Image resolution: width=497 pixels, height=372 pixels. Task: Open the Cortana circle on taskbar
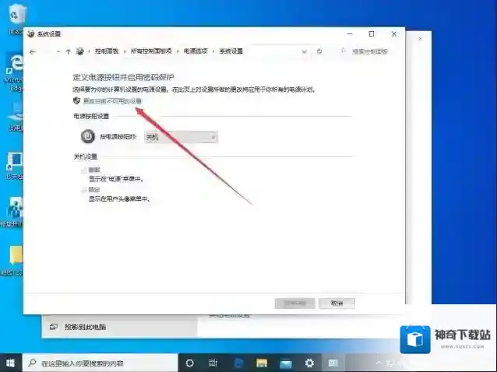tap(189, 363)
